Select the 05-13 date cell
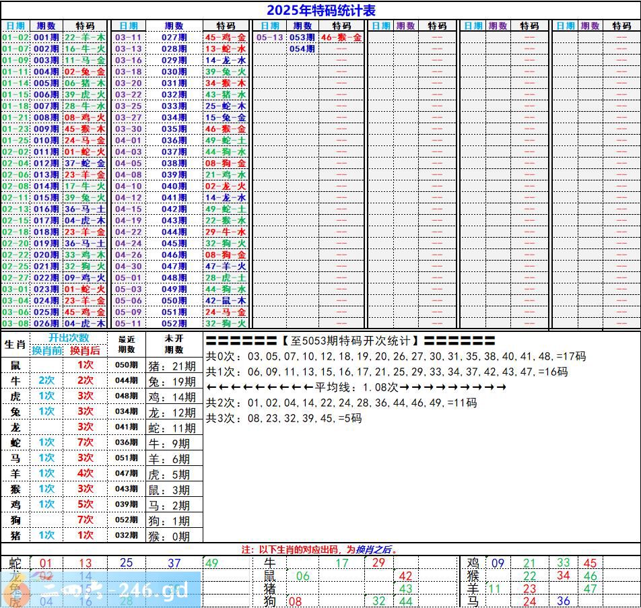Viewport: 641px width, 608px height. 269,38
